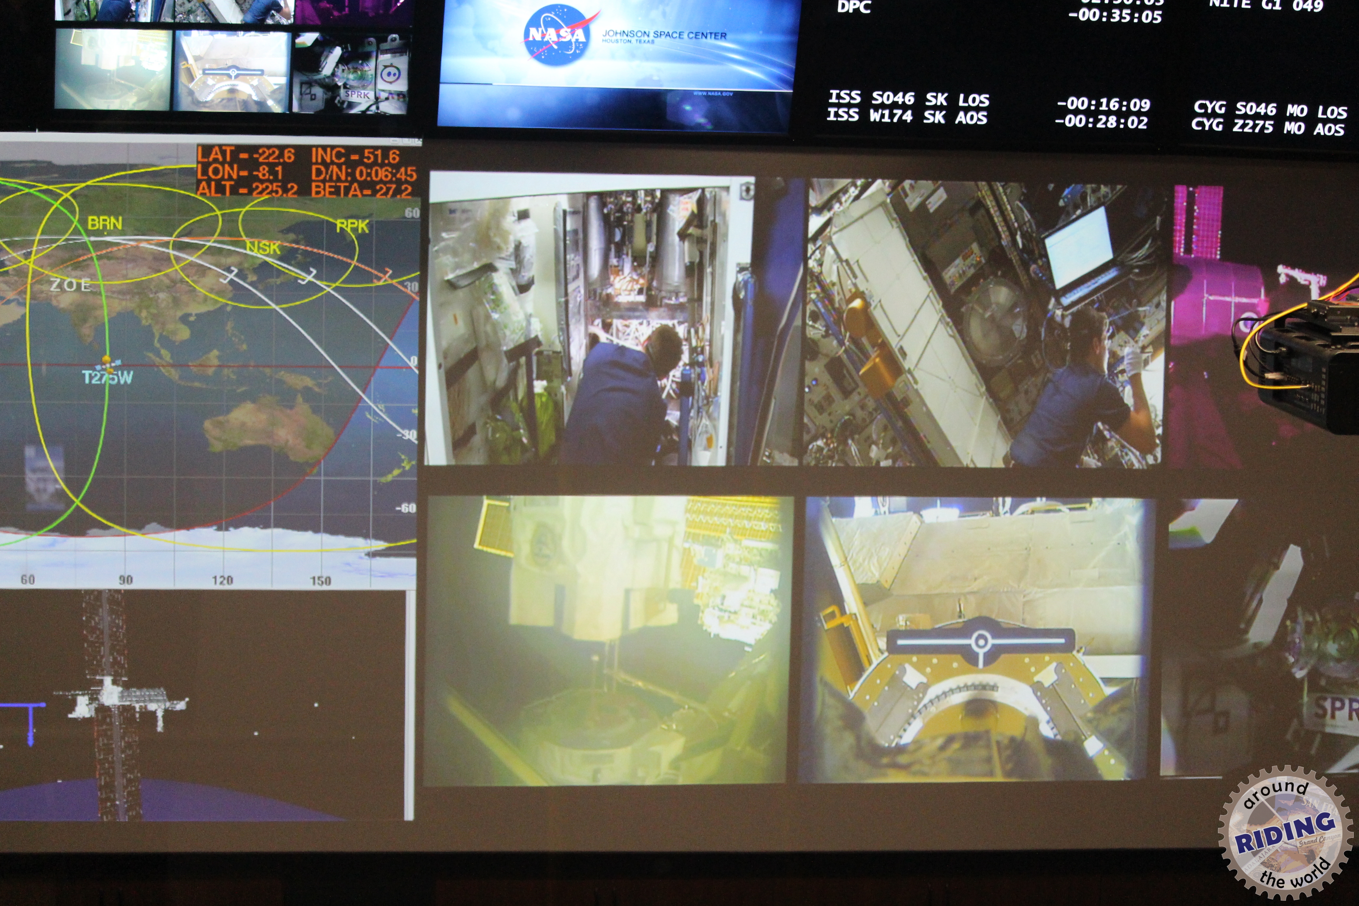Click the T275W satellite label

coord(107,377)
